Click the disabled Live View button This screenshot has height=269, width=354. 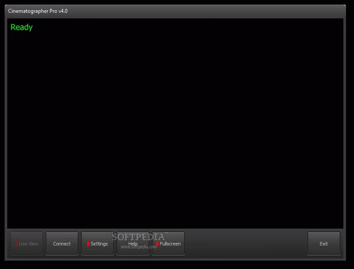point(27,244)
